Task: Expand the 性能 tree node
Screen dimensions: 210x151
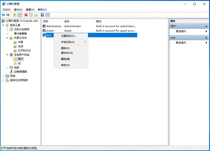Action: (7, 68)
